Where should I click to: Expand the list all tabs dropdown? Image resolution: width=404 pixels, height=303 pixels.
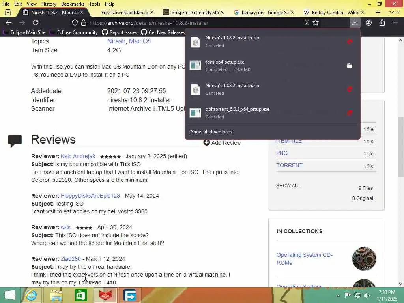(x=392, y=12)
